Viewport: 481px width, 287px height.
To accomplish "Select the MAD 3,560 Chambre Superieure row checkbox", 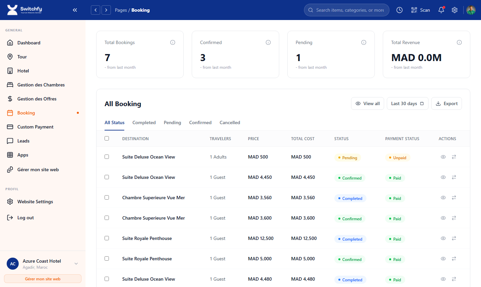I will pos(107,198).
